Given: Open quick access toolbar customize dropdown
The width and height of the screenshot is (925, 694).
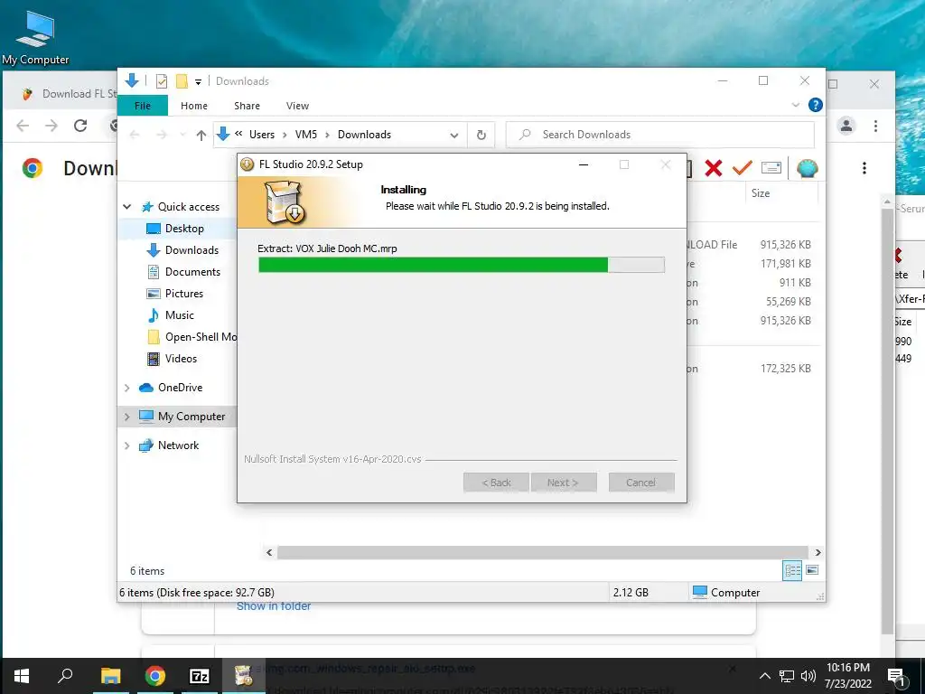Looking at the screenshot, I should [x=198, y=82].
